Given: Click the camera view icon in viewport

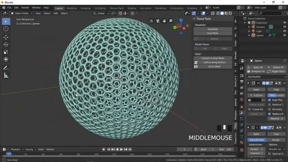Looking at the screenshot, I should pyautogui.click(x=158, y=21).
